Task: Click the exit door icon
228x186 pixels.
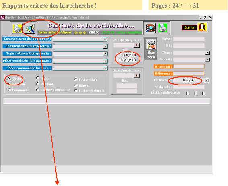Action: pyautogui.click(x=203, y=27)
